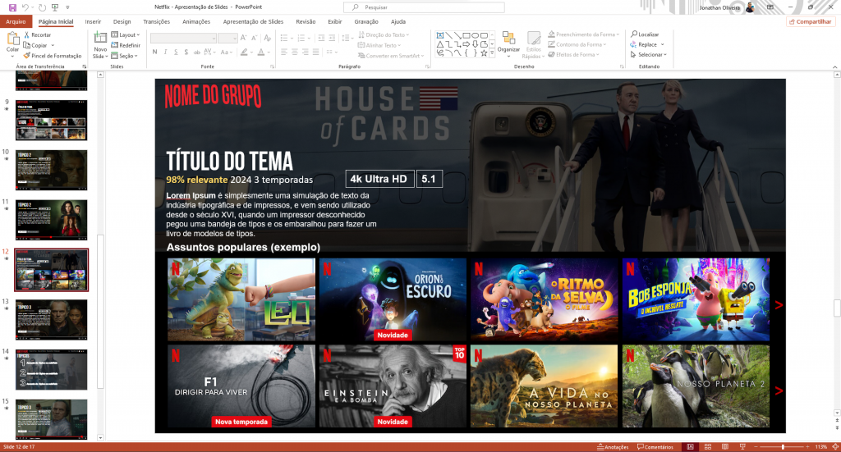Open the font name combo box
The image size is (841, 452).
(x=183, y=38)
